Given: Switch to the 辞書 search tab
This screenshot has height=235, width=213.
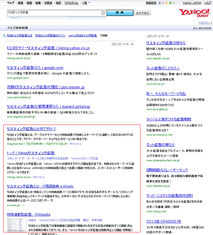Looking at the screenshot, I should click(x=38, y=3).
